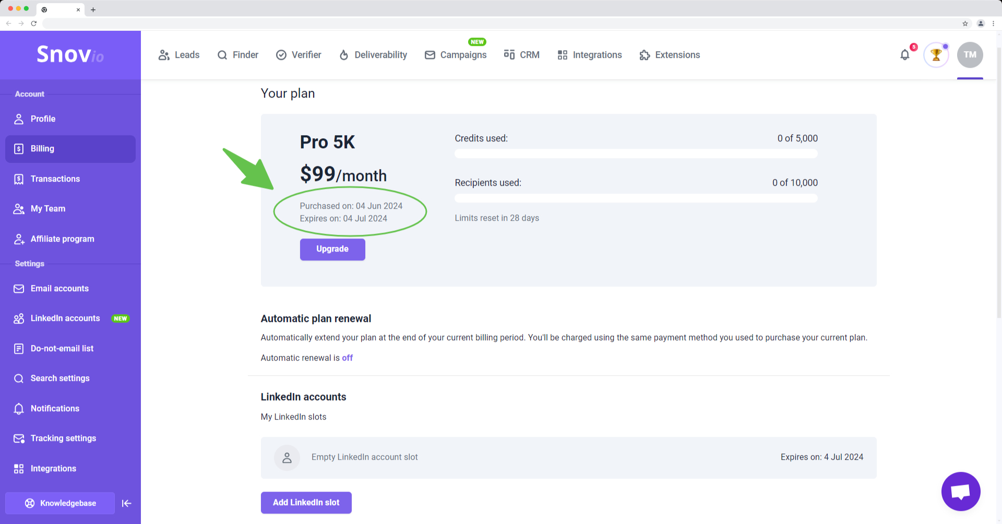Open the My Team page

pyautogui.click(x=70, y=209)
